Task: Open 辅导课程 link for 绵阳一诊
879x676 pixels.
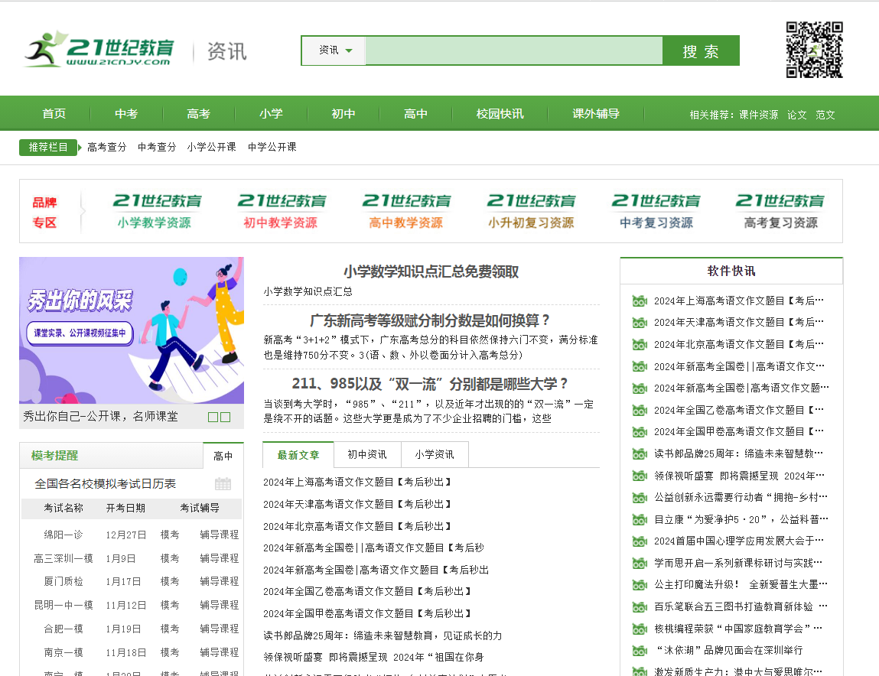Action: [x=220, y=535]
